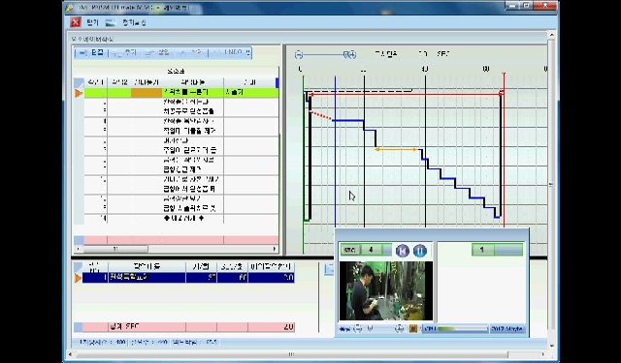Click the zoom-out minus icon above chart
The width and height of the screenshot is (621, 363).
[x=299, y=54]
